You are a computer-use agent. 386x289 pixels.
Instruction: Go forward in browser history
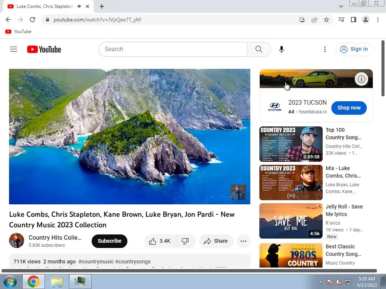20,20
